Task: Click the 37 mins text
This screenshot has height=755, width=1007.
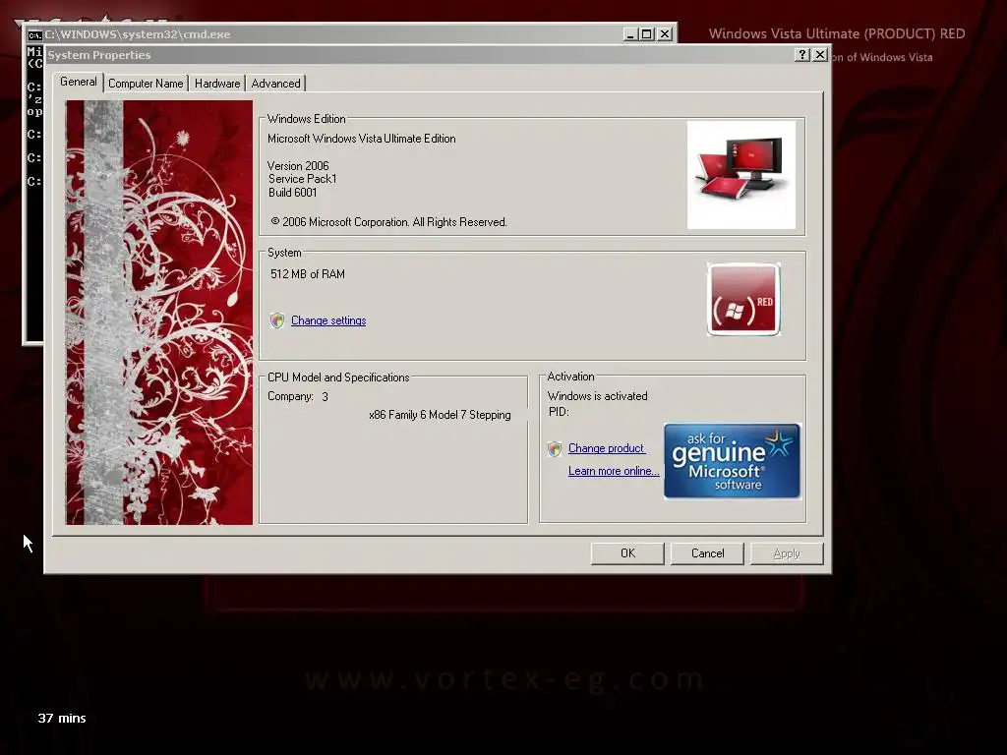Action: click(62, 719)
